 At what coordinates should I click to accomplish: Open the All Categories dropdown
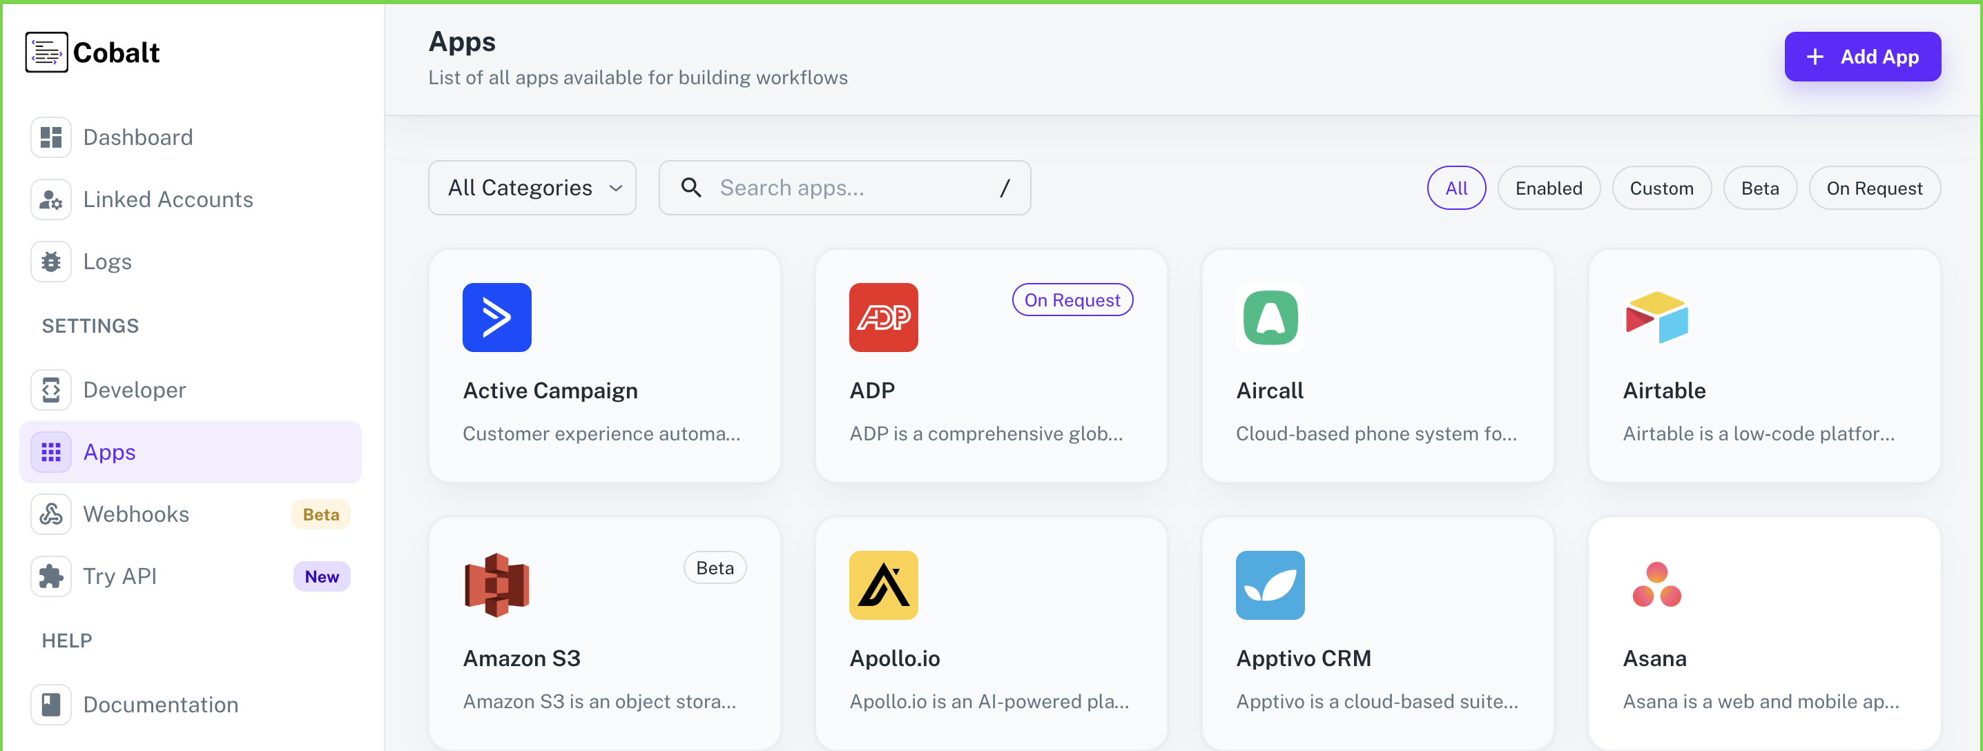pyautogui.click(x=532, y=187)
